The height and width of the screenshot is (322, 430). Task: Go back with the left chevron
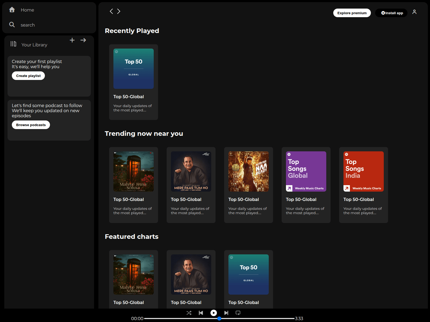click(111, 11)
